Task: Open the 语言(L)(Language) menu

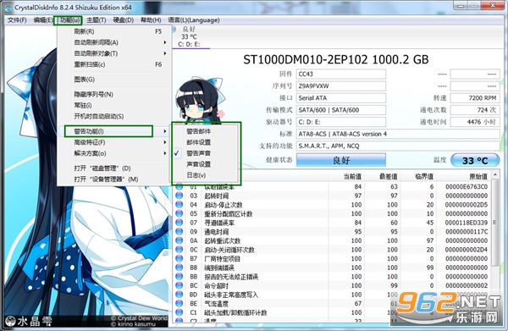Action: click(194, 20)
